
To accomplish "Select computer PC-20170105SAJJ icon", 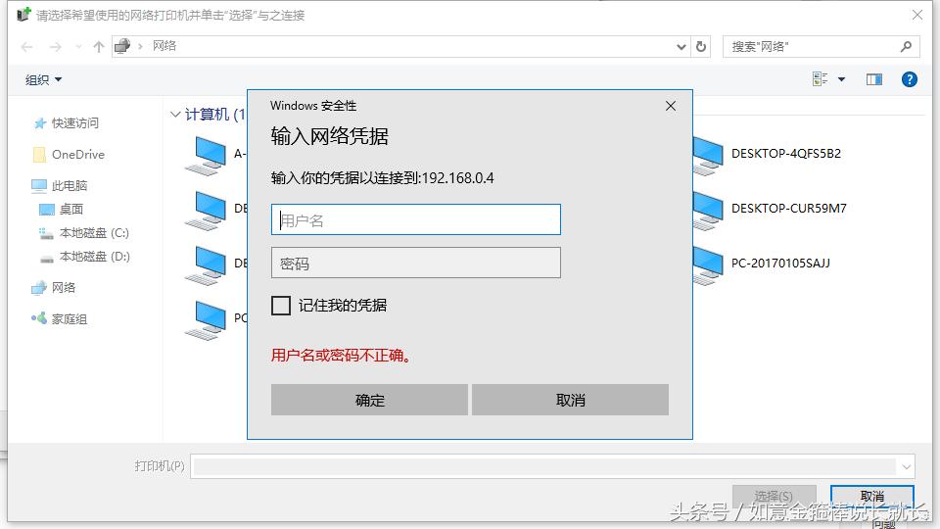I will coord(708,265).
